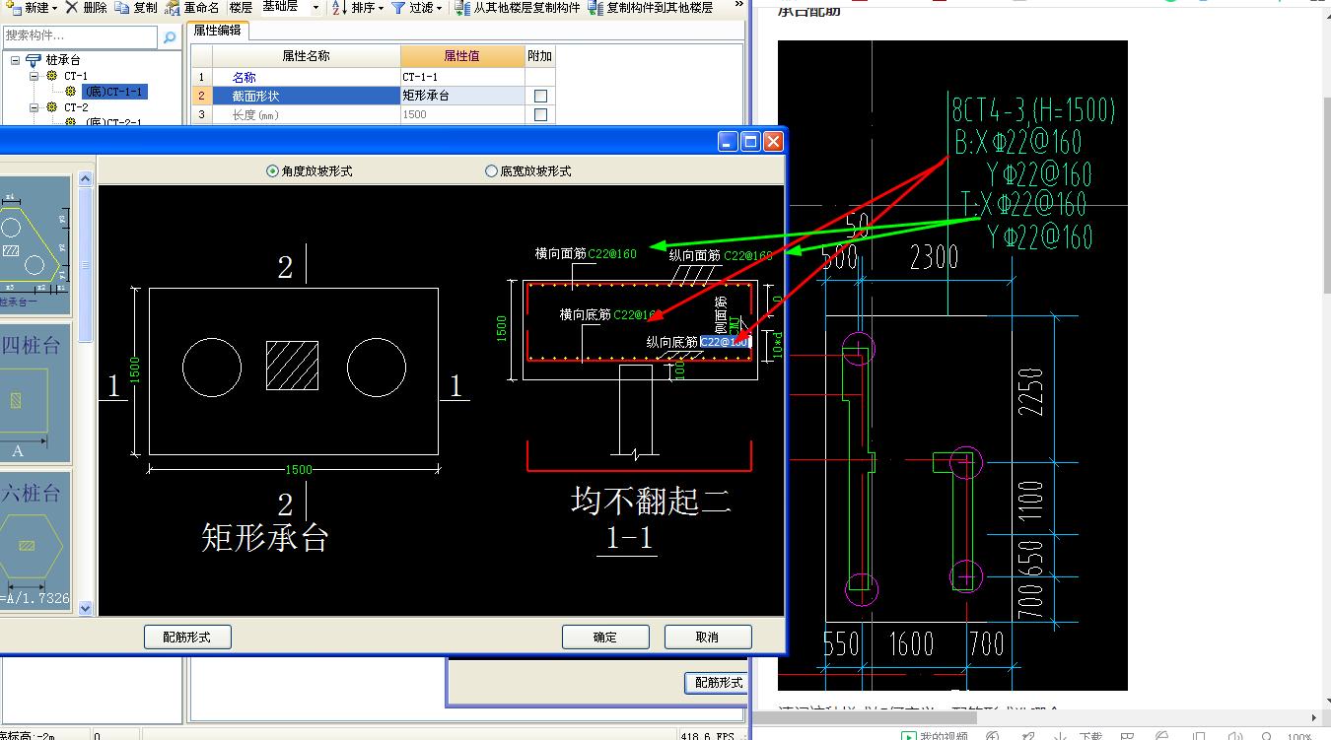Screen dimensions: 1331x740
Task: Click the 复制 (Copy) toolbar icon
Action: 121,7
